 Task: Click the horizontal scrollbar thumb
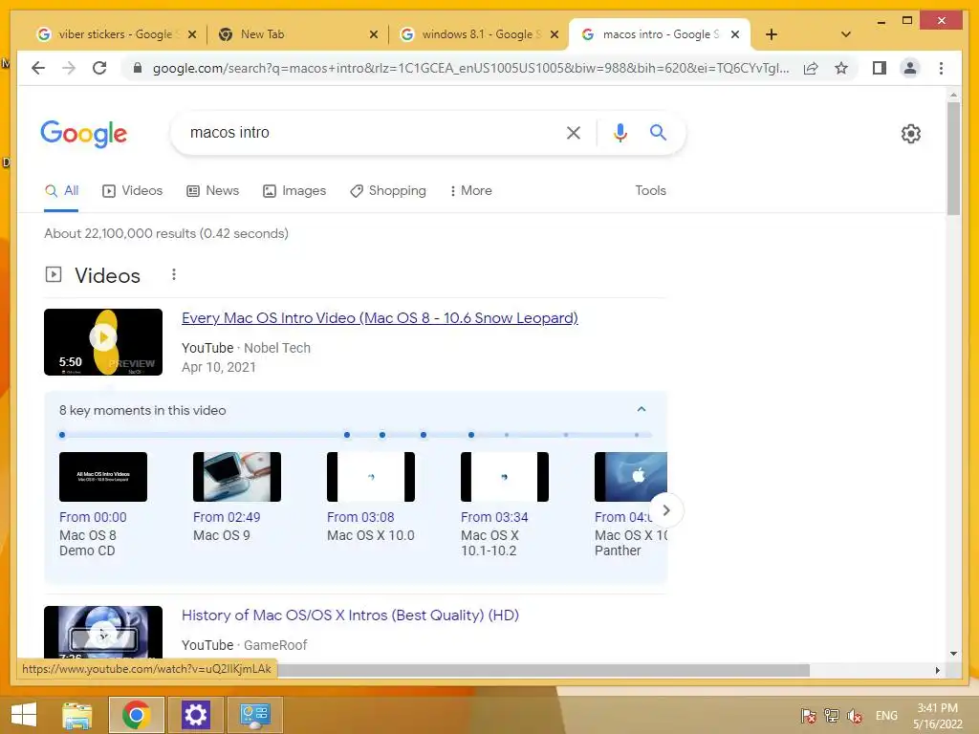[x=543, y=670]
